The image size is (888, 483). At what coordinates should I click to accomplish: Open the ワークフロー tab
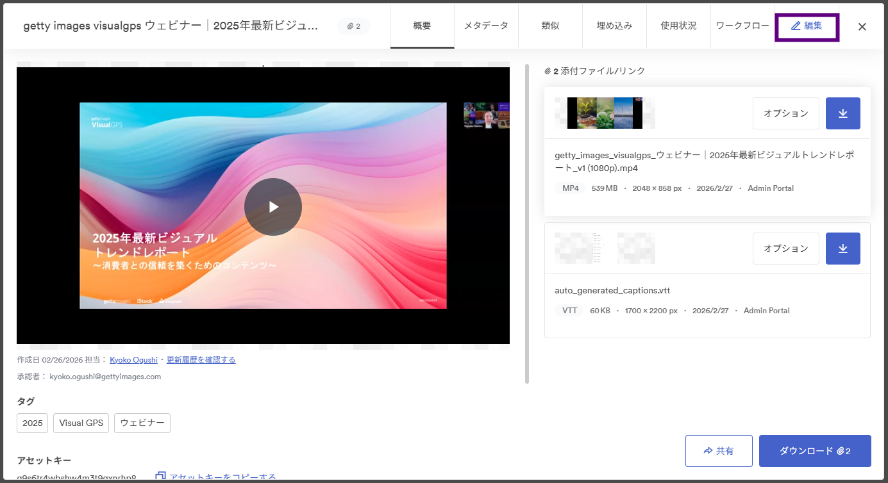742,26
